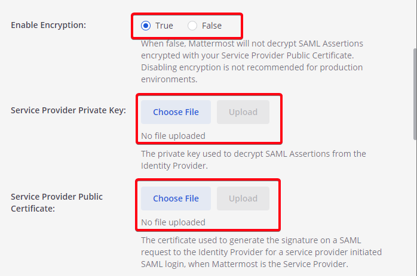Click 'No file uploaded' under Public Certificate
The width and height of the screenshot is (417, 276).
tap(173, 222)
